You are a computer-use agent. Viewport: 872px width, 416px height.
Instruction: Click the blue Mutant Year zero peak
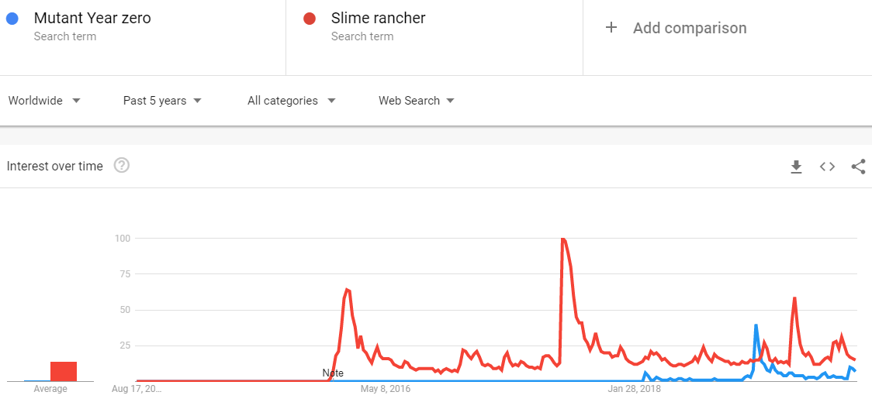(x=756, y=325)
